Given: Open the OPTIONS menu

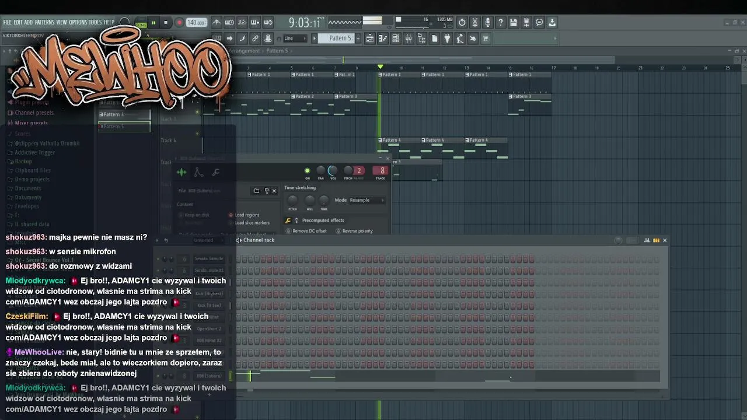Looking at the screenshot, I should pos(78,22).
